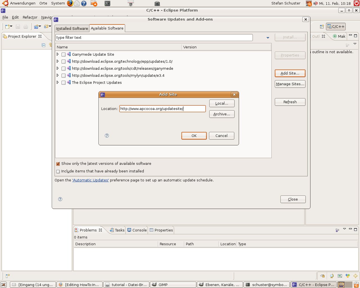
Task: Open the Console tab
Action: click(137, 230)
